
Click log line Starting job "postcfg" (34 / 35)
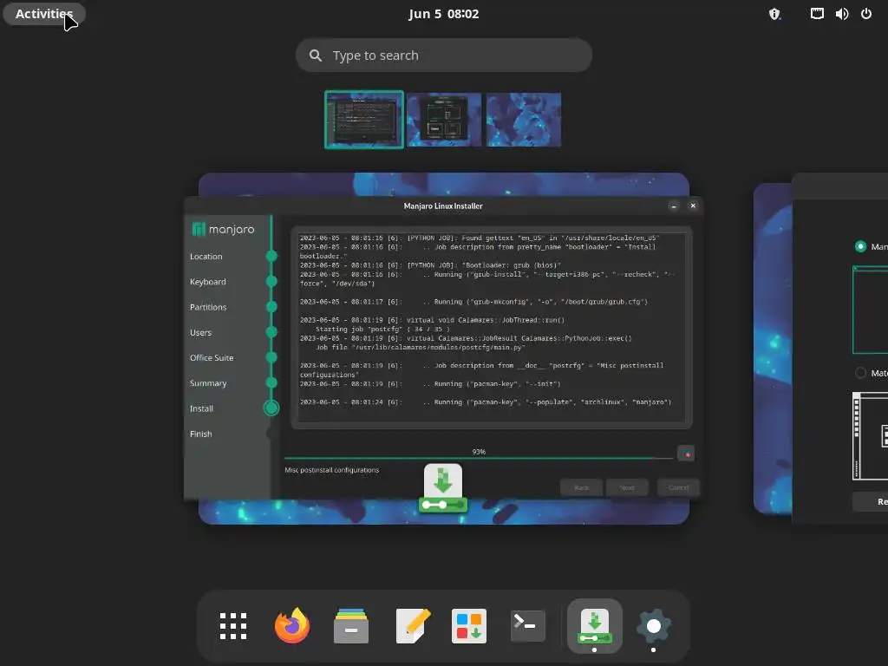[x=382, y=329]
